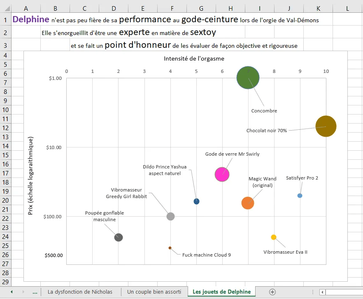Click the ellipsis to show hidden sheet tabs
The height and width of the screenshot is (299, 363).
click(x=35, y=292)
